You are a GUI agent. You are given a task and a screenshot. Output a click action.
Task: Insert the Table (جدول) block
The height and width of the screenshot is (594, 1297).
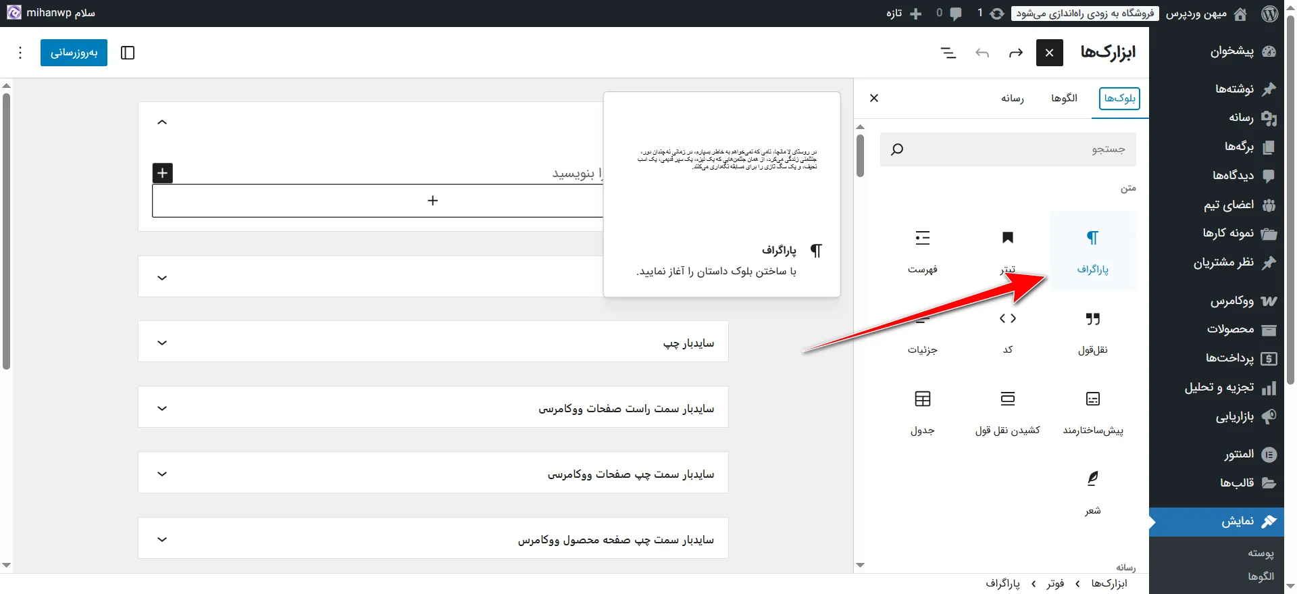tap(922, 412)
